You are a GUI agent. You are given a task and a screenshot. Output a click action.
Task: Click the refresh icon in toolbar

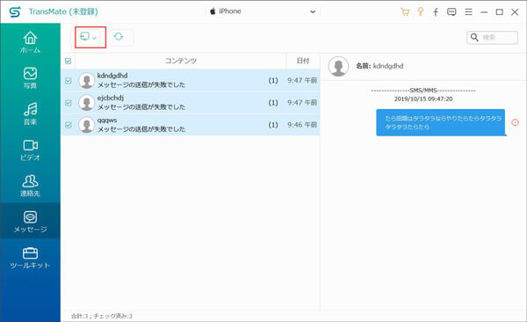[119, 36]
